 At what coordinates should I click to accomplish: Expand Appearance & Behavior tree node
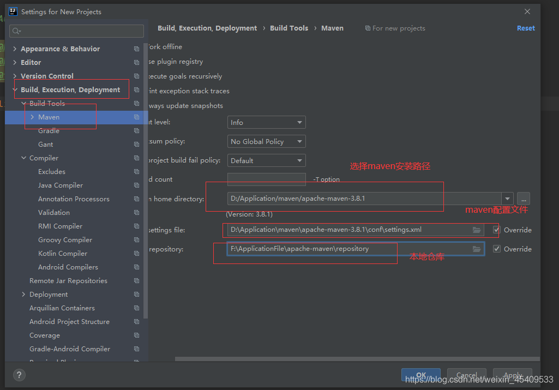click(15, 49)
